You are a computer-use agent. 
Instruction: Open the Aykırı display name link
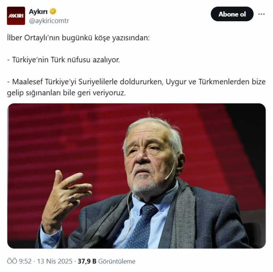click(x=38, y=11)
